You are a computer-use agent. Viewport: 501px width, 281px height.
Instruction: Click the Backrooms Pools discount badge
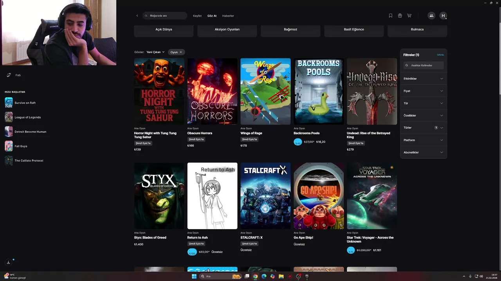(x=298, y=142)
